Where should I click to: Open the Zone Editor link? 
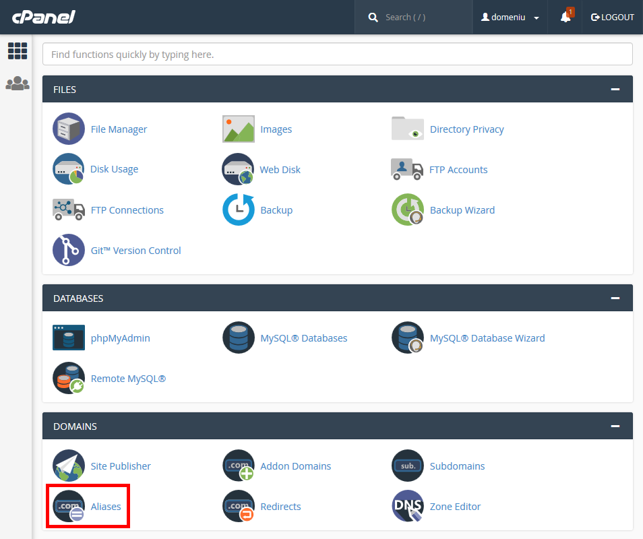tap(455, 507)
